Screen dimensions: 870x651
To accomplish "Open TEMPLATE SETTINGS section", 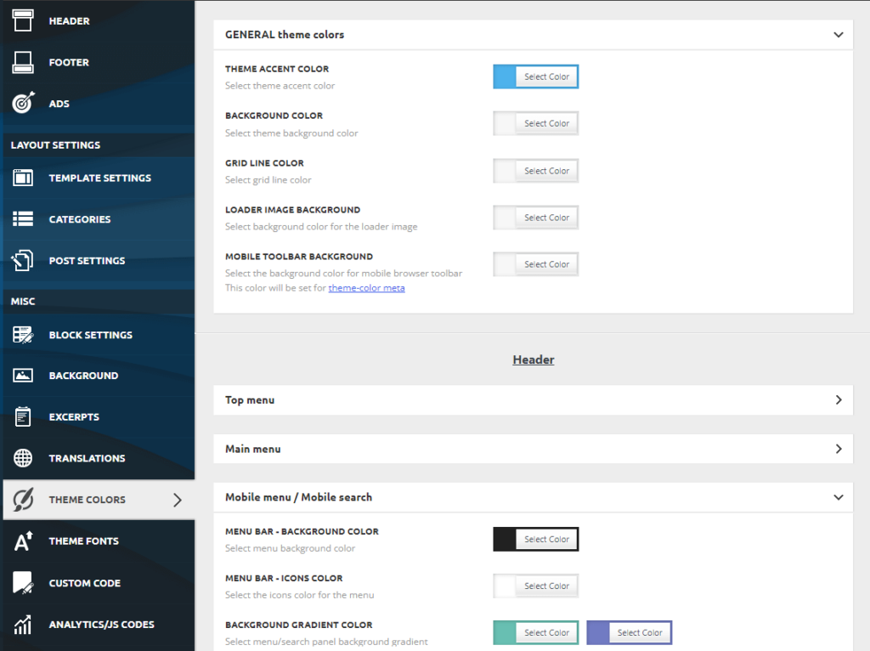I will (x=99, y=178).
